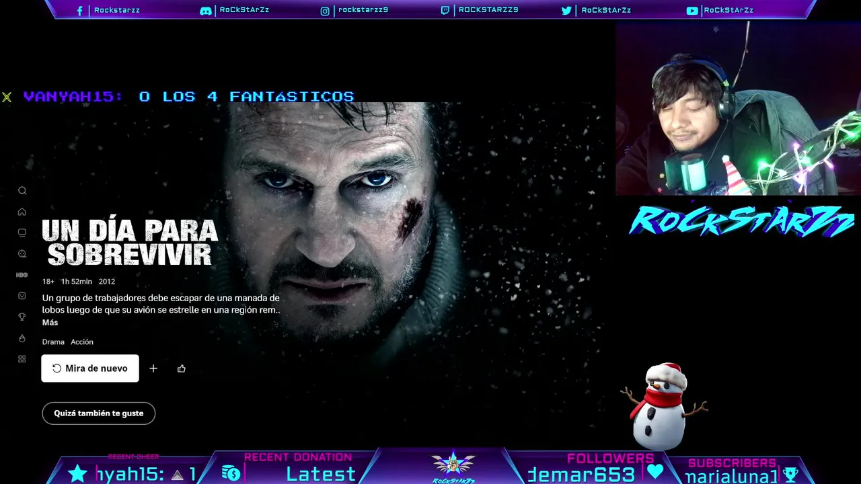Select the Acción genre link

pyautogui.click(x=82, y=342)
